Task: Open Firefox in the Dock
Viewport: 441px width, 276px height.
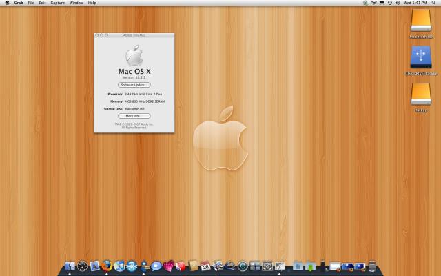Action: click(107, 266)
